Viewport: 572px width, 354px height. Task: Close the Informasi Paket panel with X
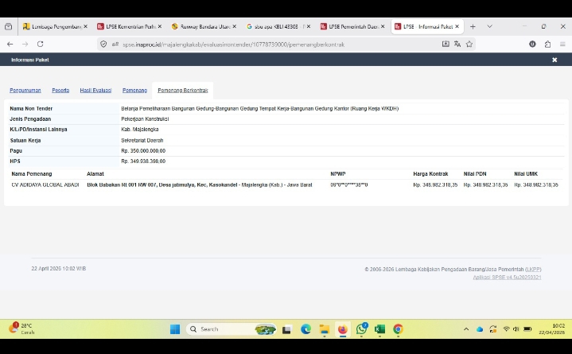554,60
